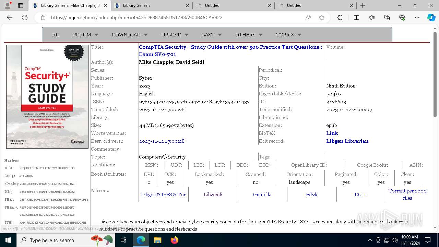Open the BibTeX Link

coord(332,133)
